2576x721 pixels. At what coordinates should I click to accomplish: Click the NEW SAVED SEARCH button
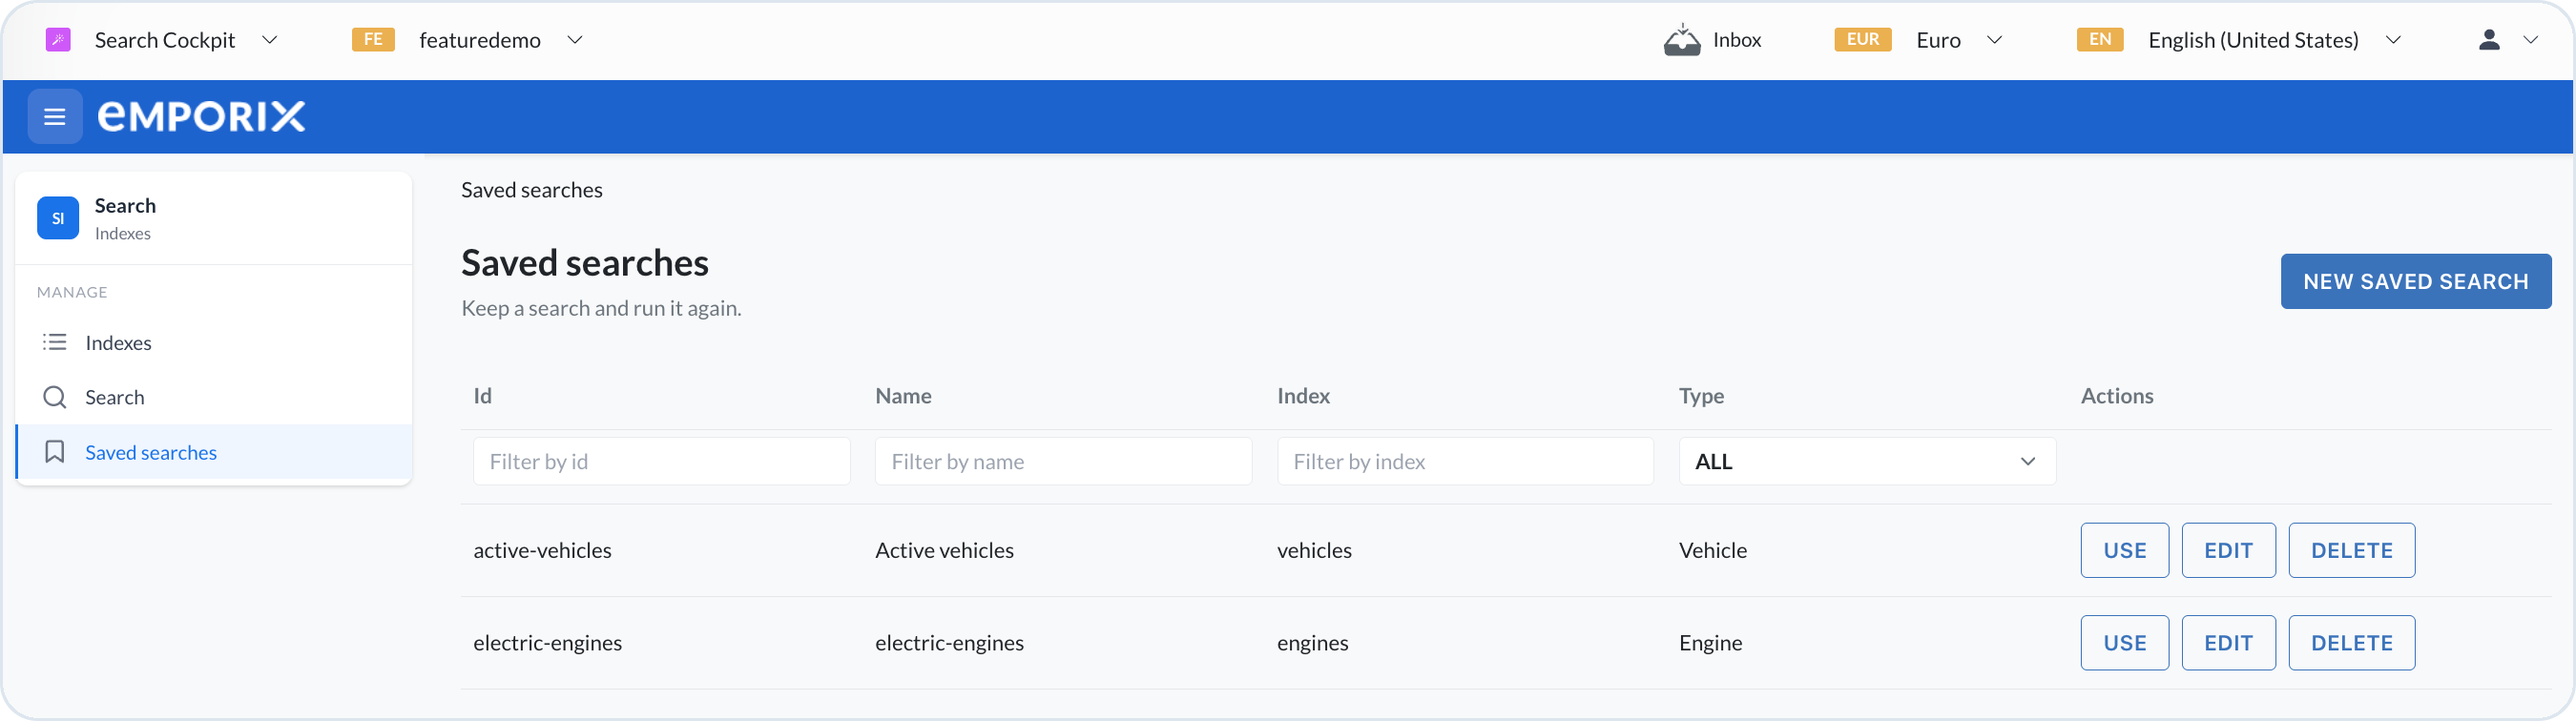2416,282
